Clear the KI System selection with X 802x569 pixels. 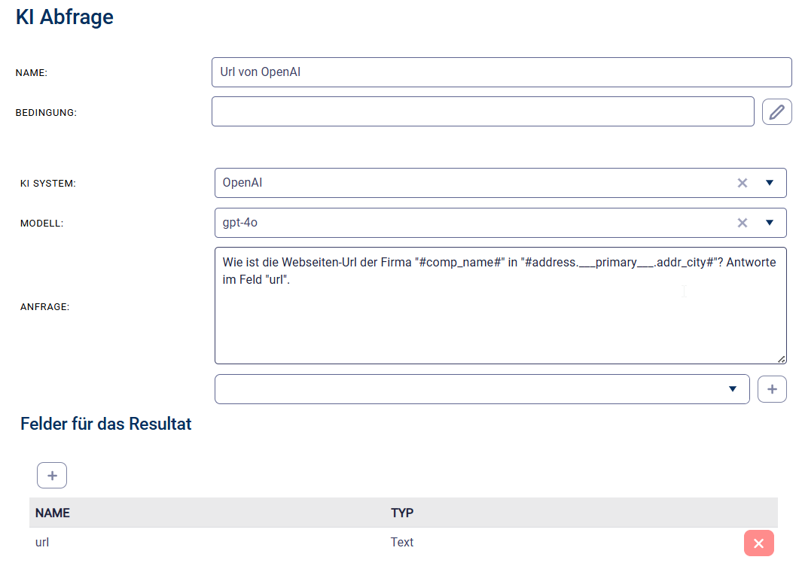click(x=742, y=183)
